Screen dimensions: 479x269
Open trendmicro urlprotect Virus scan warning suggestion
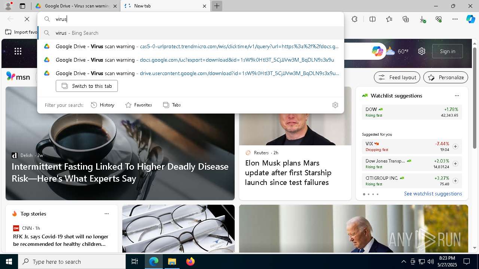[x=190, y=46]
